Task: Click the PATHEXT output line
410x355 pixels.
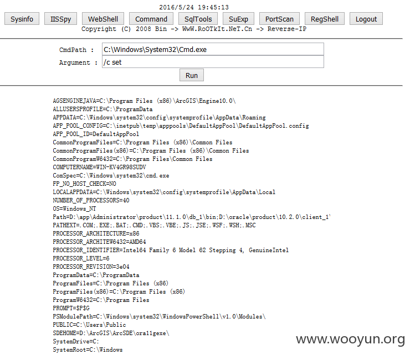Action: [154, 225]
